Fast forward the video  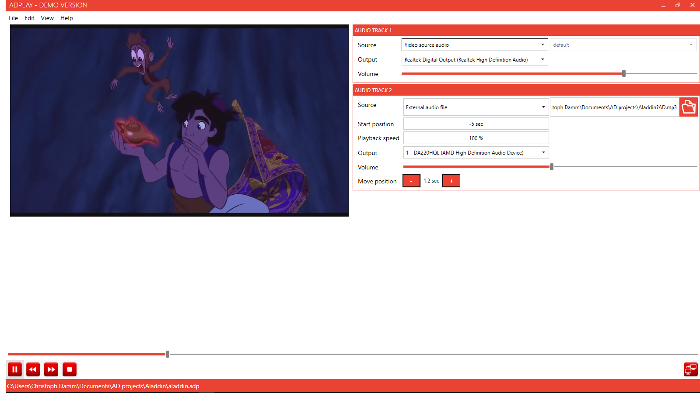pos(51,369)
